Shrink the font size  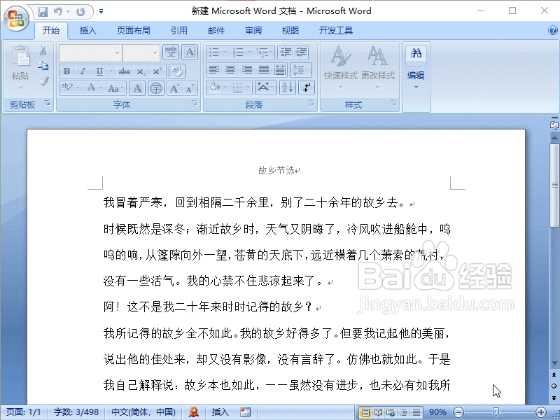tap(190, 88)
